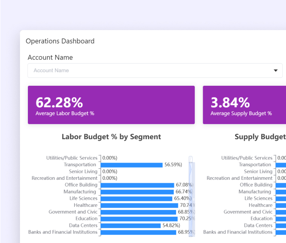Click the Office Building labor budget bar
The width and height of the screenshot is (286, 243).
click(x=137, y=185)
